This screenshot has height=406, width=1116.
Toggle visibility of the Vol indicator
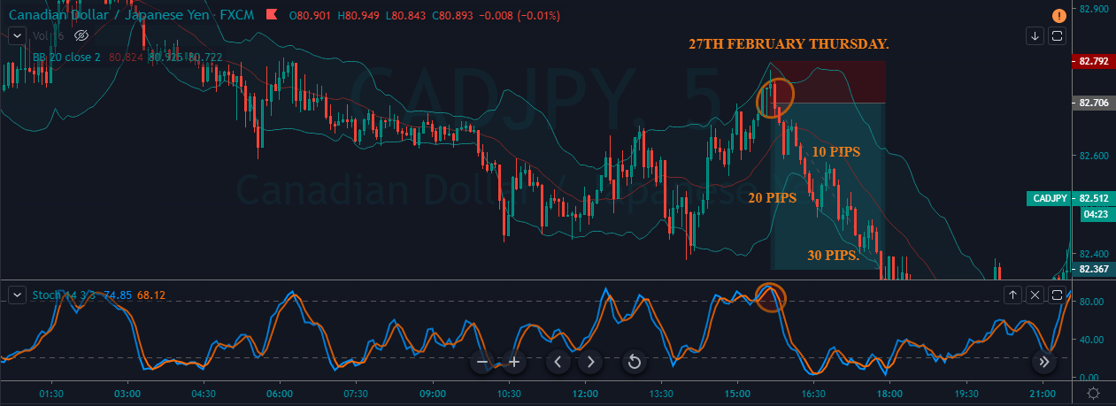tap(81, 35)
